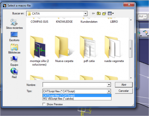Go back using the left arrow icon
Screen dimensions: 149x116
coord(93,13)
